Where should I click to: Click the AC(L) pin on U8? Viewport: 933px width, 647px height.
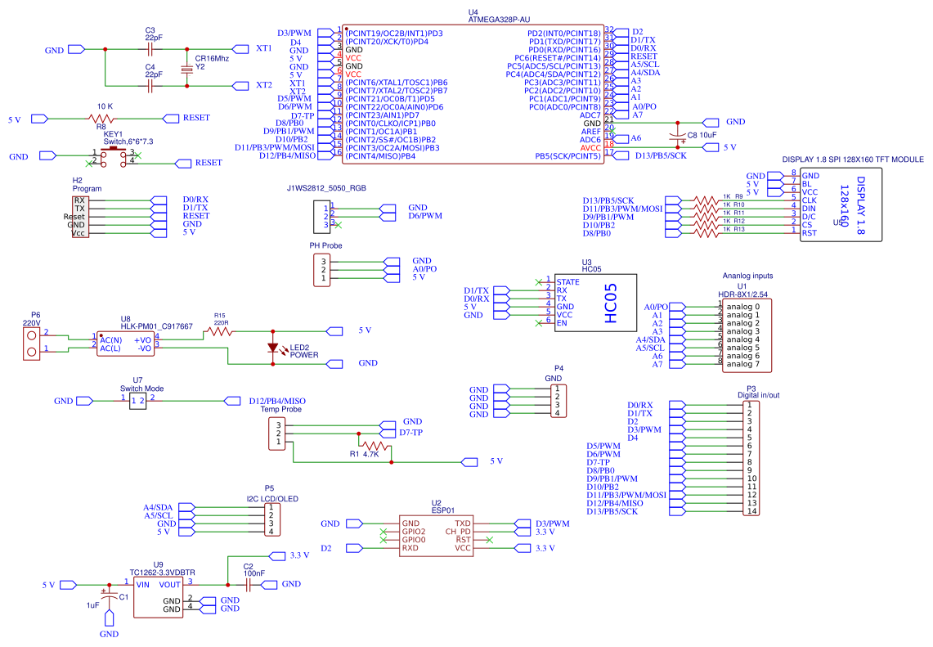click(110, 348)
